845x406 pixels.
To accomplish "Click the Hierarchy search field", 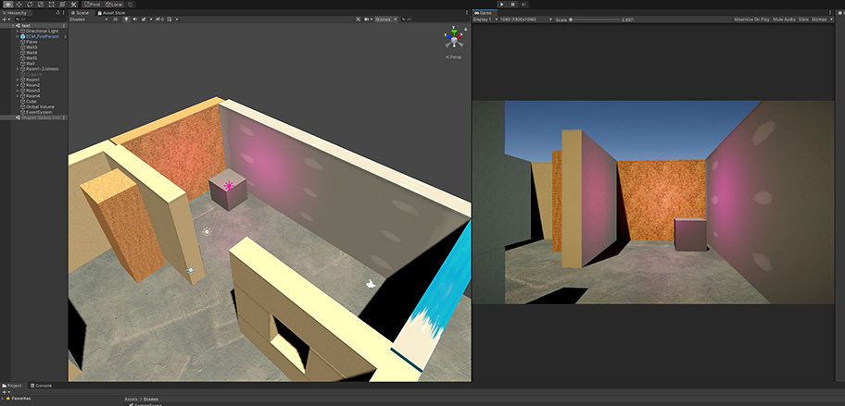I will pos(41,19).
